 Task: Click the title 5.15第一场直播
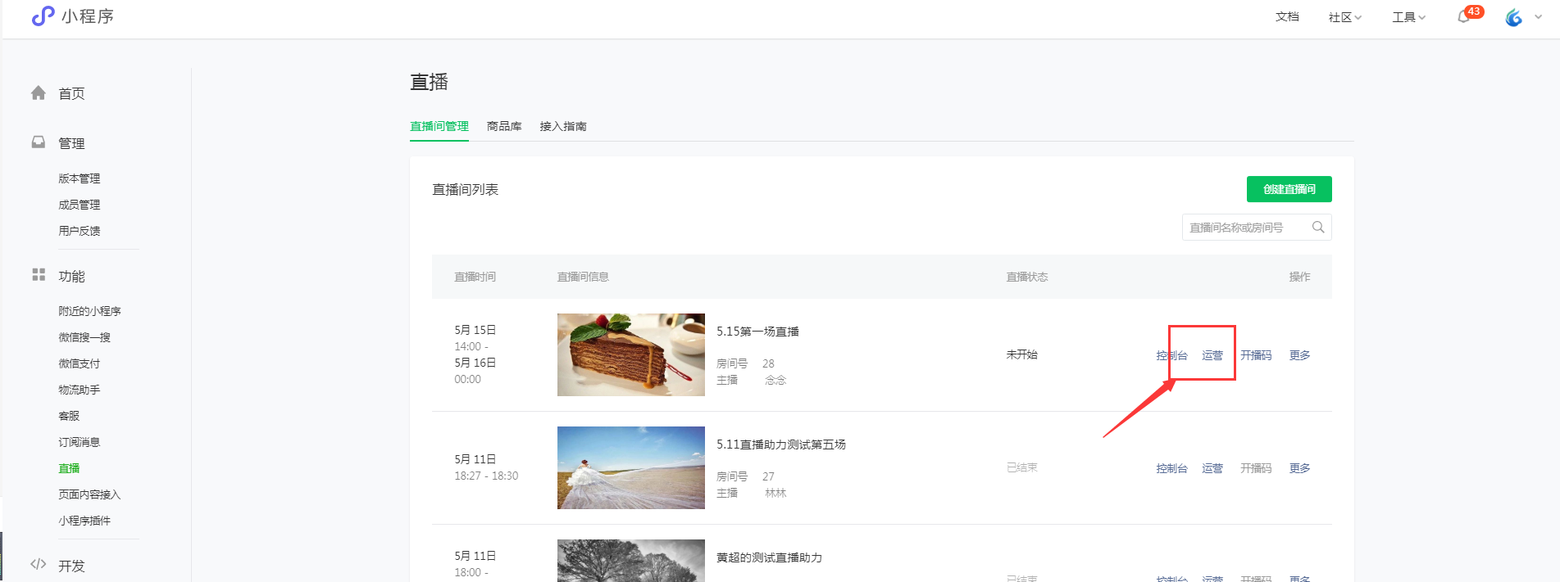coord(757,332)
